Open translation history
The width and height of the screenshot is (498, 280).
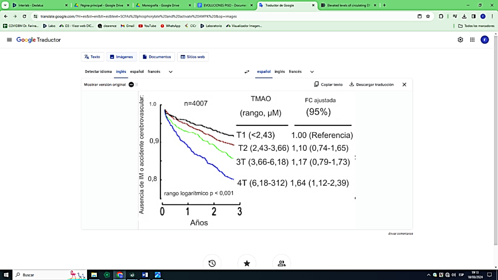click(212, 263)
